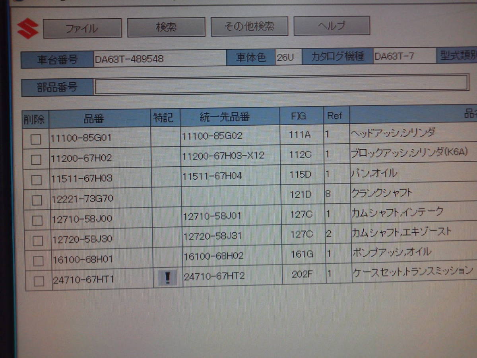Click part name ケースセット,トランスミッション
This screenshot has height=358, width=477.
click(413, 271)
